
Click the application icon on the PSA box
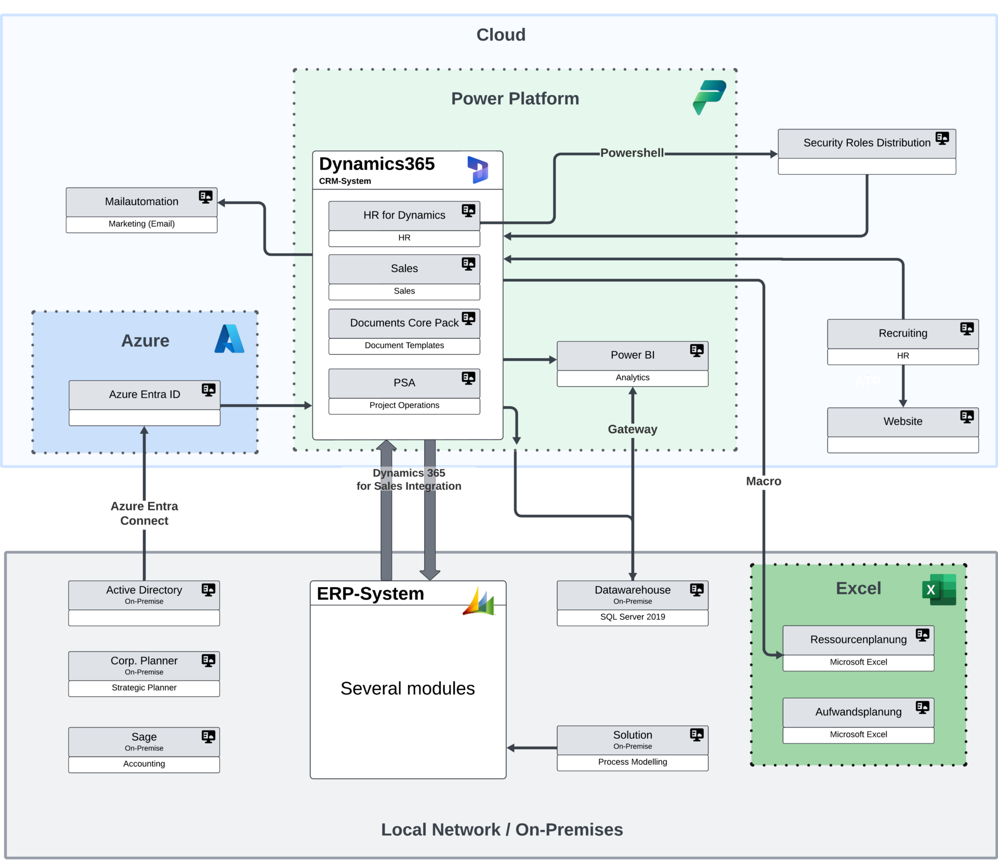pyautogui.click(x=468, y=378)
